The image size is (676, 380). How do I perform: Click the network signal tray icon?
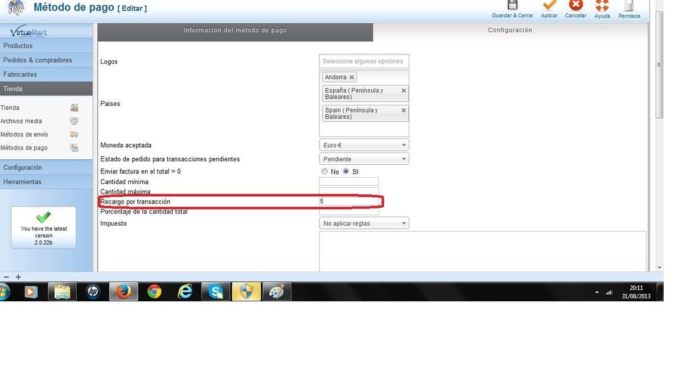609,292
